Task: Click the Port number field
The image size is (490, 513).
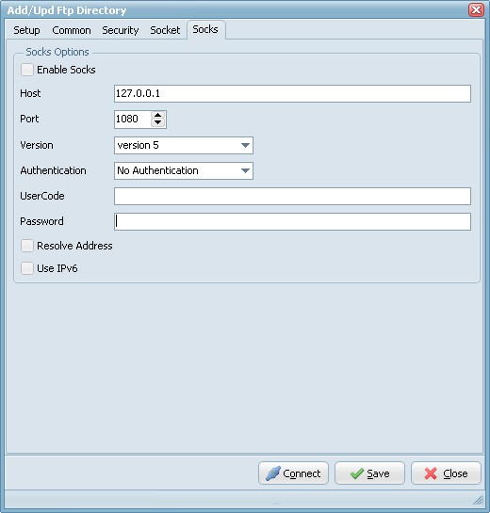Action: click(x=133, y=120)
